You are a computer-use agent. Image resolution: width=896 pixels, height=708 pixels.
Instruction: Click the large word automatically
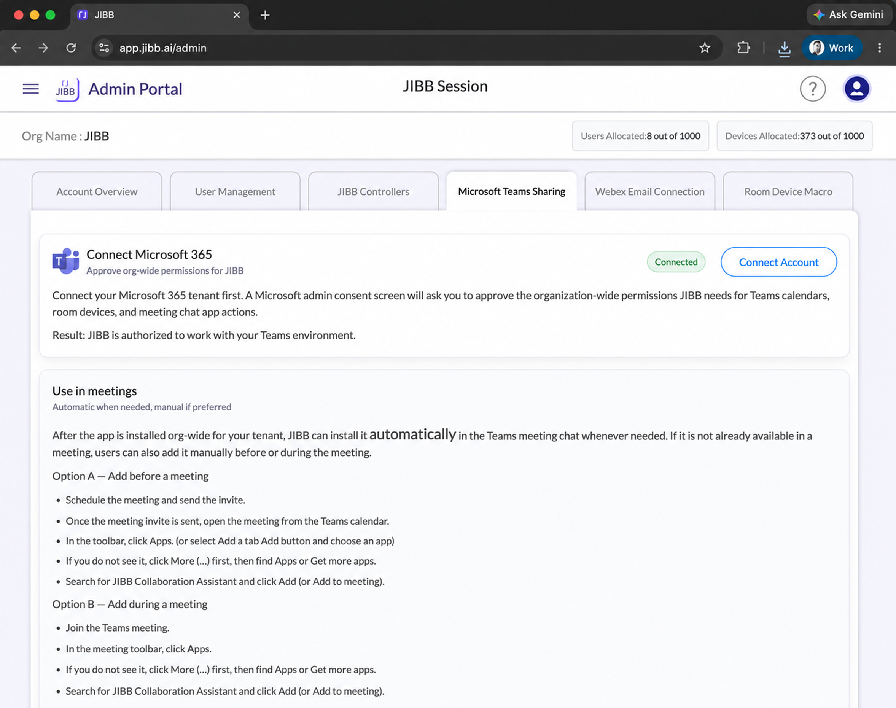pyautogui.click(x=412, y=434)
